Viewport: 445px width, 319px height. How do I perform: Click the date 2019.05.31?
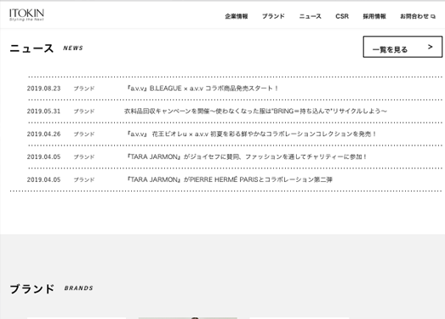[43, 111]
